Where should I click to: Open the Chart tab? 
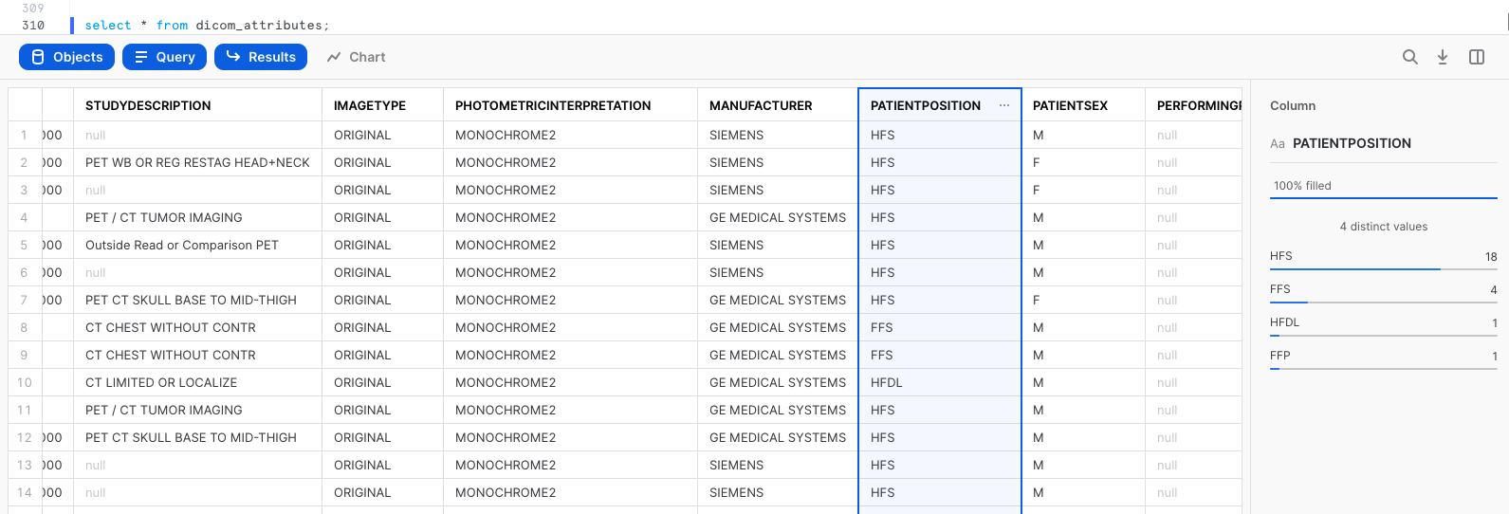tap(356, 57)
